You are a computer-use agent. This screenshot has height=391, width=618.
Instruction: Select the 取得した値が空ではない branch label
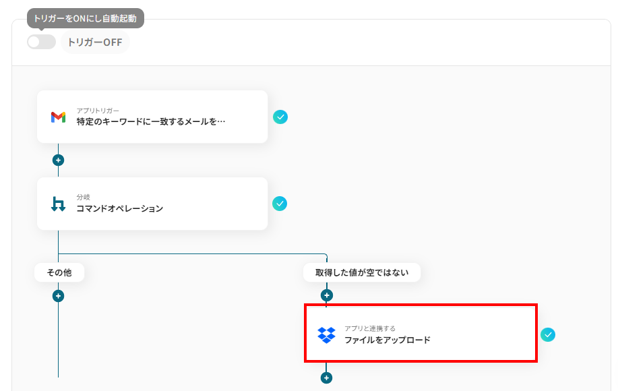(x=362, y=272)
